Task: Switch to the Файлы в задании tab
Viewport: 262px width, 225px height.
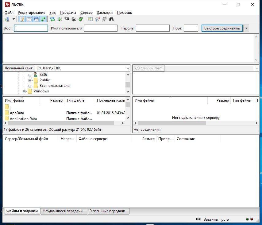Action: coord(22,211)
